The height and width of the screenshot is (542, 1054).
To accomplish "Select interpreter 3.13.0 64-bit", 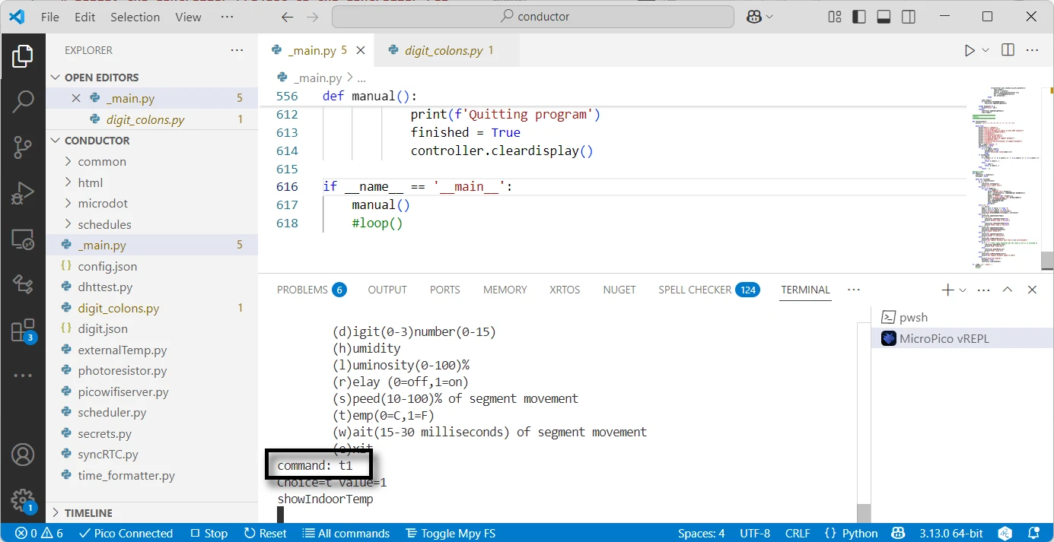I will (953, 533).
